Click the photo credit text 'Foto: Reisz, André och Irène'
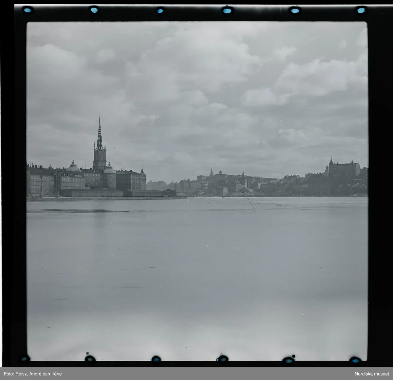This screenshot has height=380, width=393. [33, 374]
